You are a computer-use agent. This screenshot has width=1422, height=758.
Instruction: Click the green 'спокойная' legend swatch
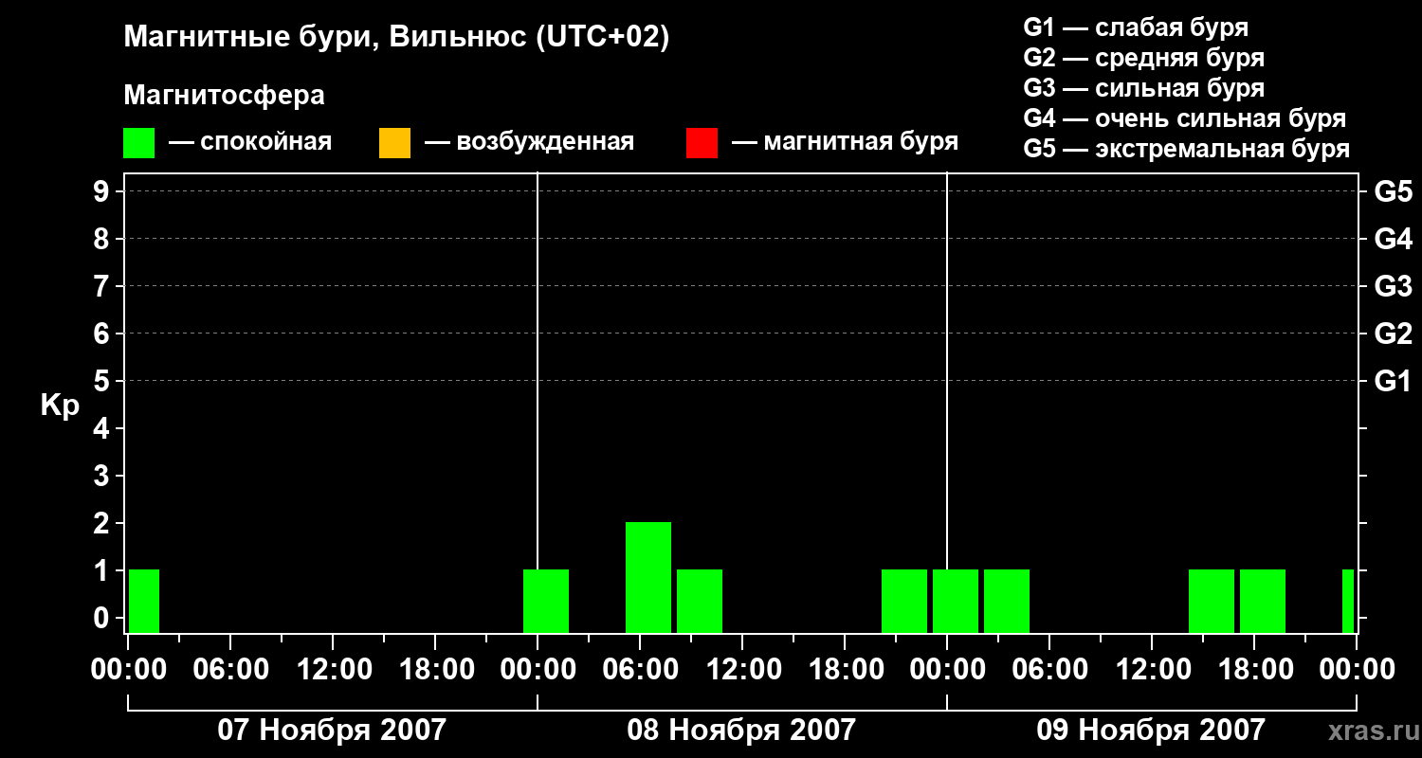pos(138,142)
